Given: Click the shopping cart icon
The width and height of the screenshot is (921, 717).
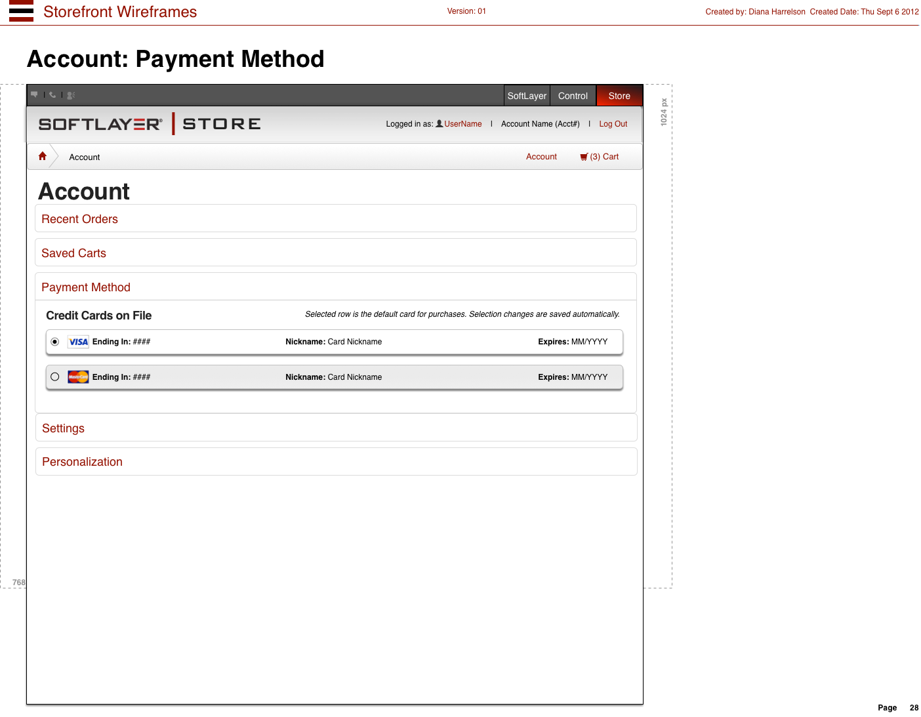Looking at the screenshot, I should pos(584,157).
